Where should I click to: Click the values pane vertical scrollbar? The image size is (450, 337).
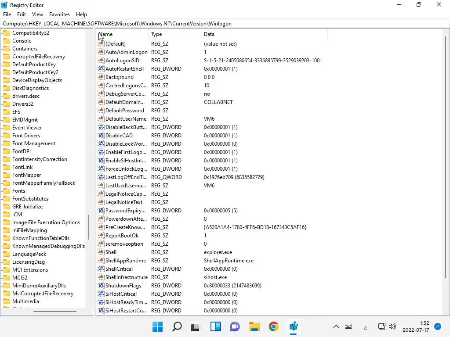[446, 157]
